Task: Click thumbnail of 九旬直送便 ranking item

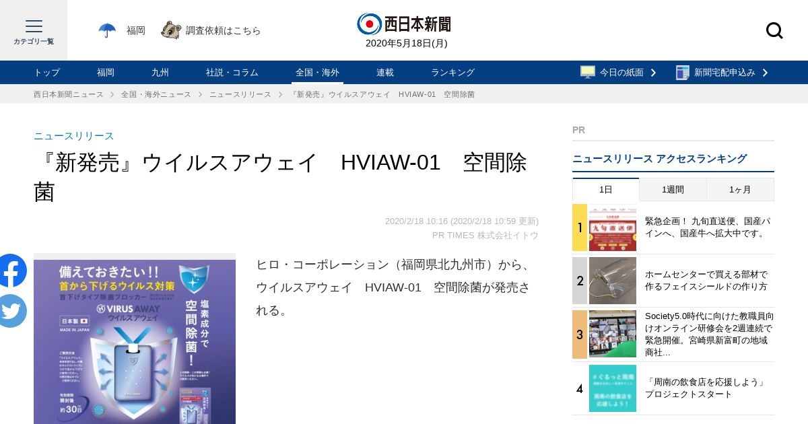Action: [x=613, y=227]
